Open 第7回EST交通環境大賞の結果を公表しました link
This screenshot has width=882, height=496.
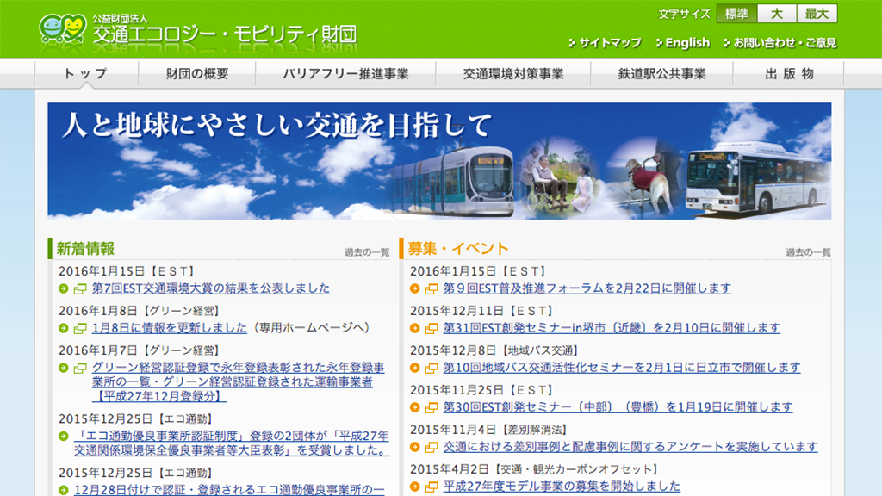pos(211,288)
